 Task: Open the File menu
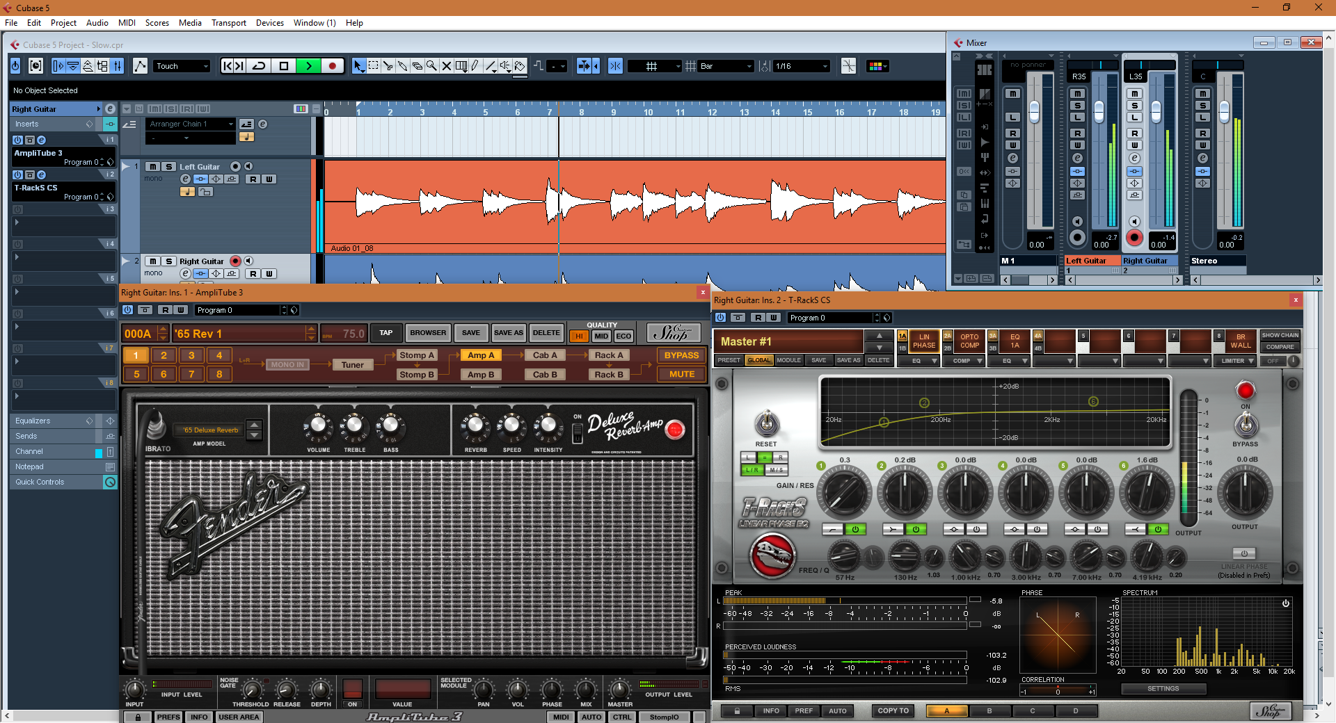click(x=11, y=23)
